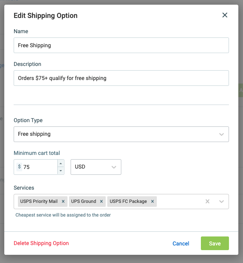Remove the USPS Priority Mail service tag
Screen dimensions: 243x263
point(63,201)
